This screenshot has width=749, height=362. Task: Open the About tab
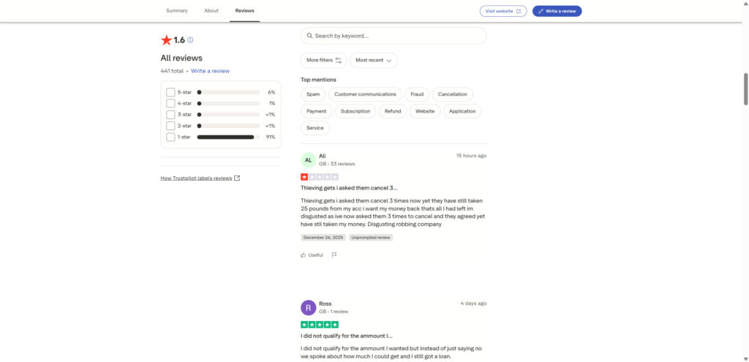(x=211, y=11)
